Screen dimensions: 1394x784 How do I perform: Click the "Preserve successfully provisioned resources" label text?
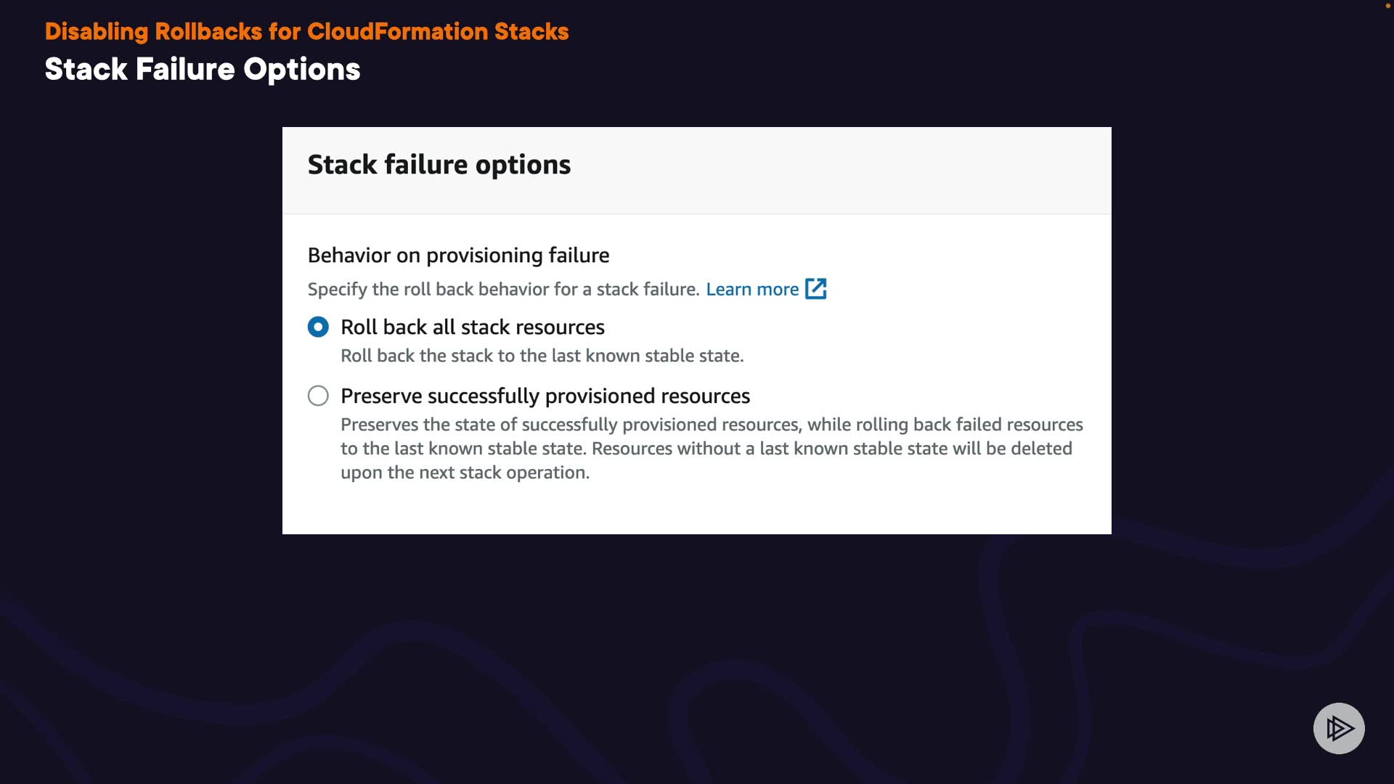pos(545,396)
